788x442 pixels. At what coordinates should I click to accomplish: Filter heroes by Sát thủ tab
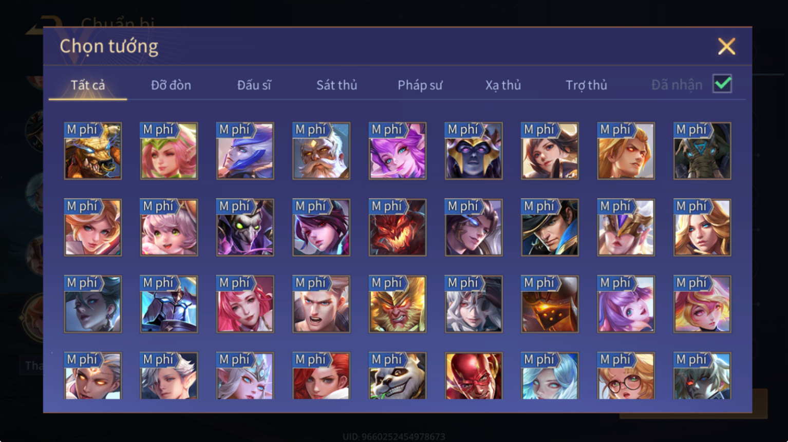336,85
